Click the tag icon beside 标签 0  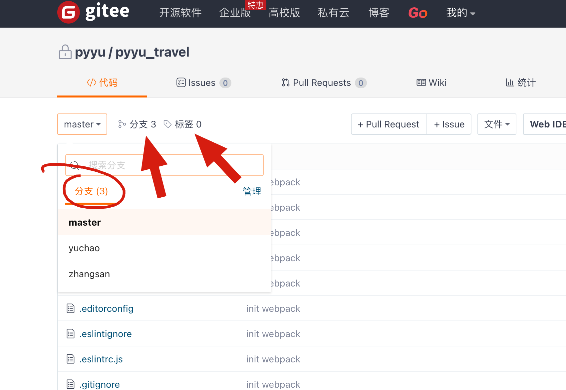pyautogui.click(x=167, y=124)
